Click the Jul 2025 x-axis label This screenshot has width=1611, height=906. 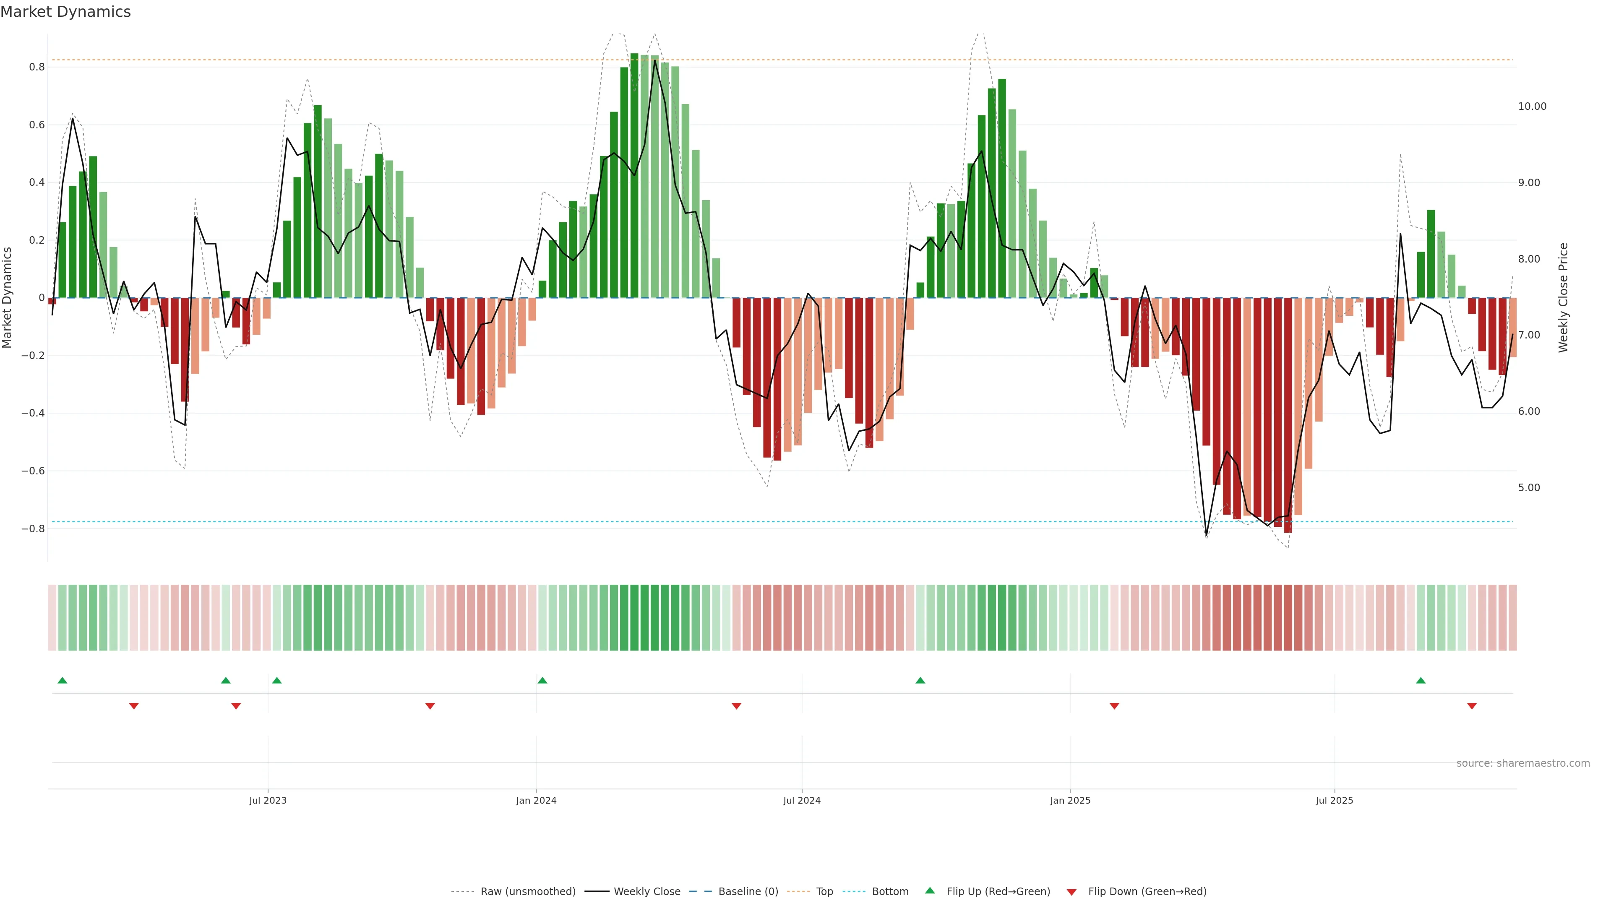[x=1334, y=800]
